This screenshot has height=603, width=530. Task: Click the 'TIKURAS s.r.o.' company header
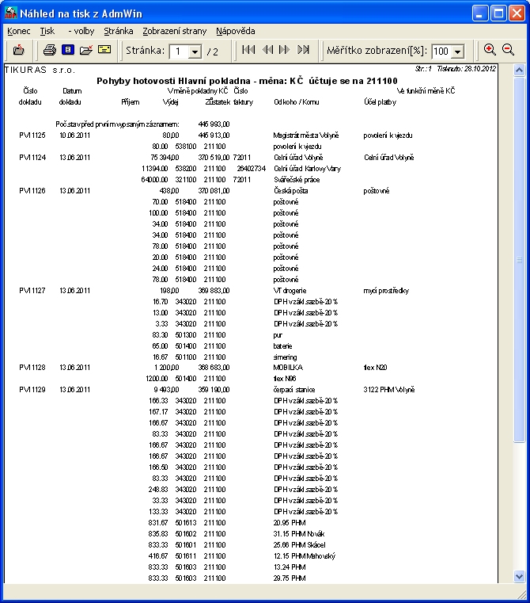(40, 70)
